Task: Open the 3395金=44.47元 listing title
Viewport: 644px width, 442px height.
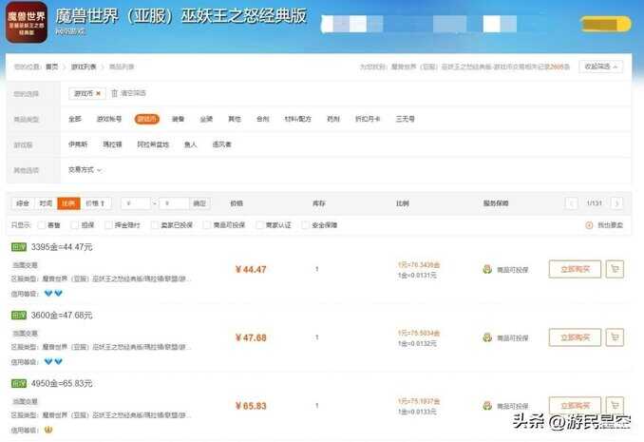Action: click(62, 247)
